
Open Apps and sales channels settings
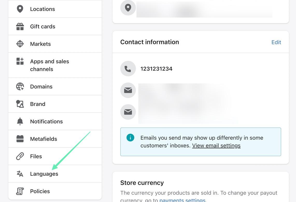pyautogui.click(x=50, y=65)
